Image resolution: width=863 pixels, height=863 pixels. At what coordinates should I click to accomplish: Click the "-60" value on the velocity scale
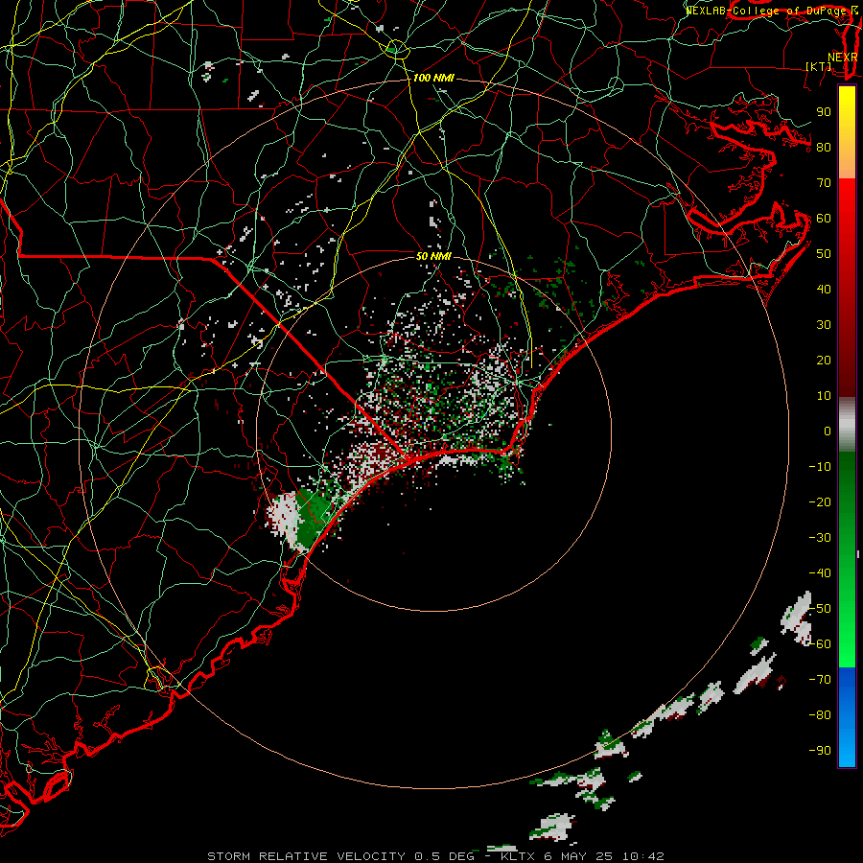click(820, 644)
